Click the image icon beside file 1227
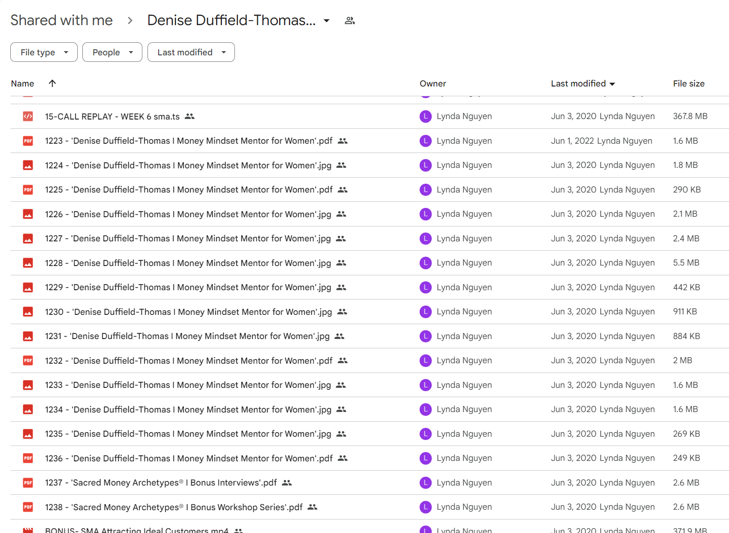The image size is (729, 533). (28, 239)
